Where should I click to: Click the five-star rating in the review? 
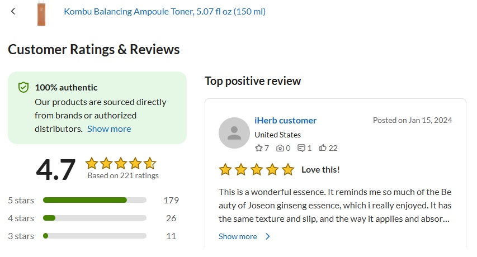(256, 170)
